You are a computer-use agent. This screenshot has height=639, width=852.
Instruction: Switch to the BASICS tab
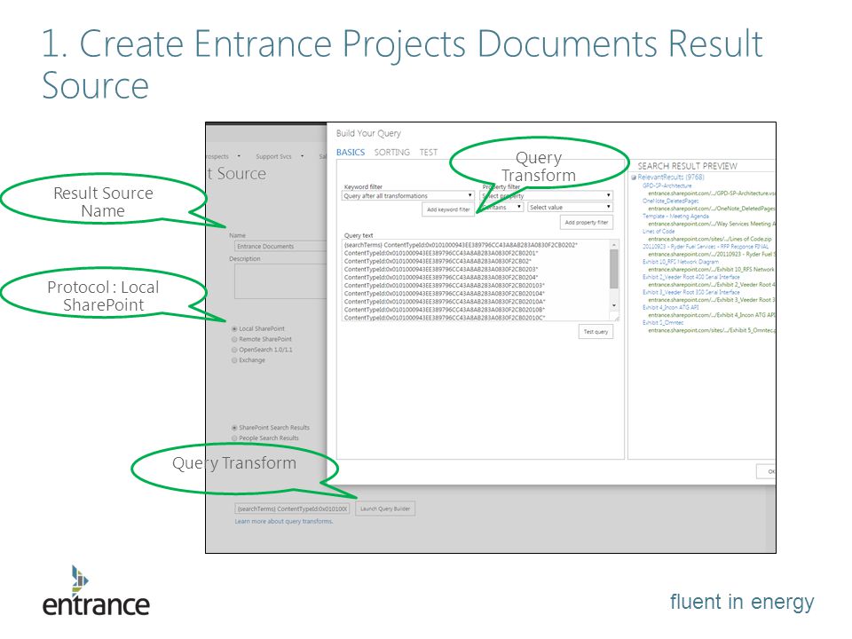[x=350, y=152]
